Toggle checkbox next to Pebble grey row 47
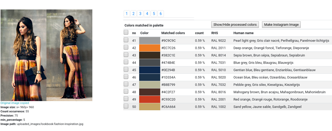This screenshot has width=332, height=131. [x=126, y=84]
